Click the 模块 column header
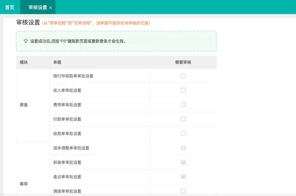Screen dimensions: 296x196 (24, 62)
